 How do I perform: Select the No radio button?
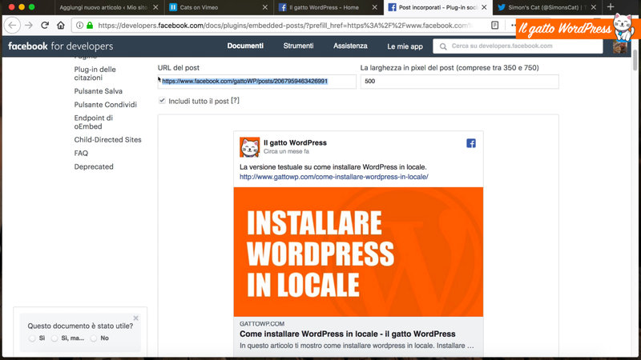[94, 338]
